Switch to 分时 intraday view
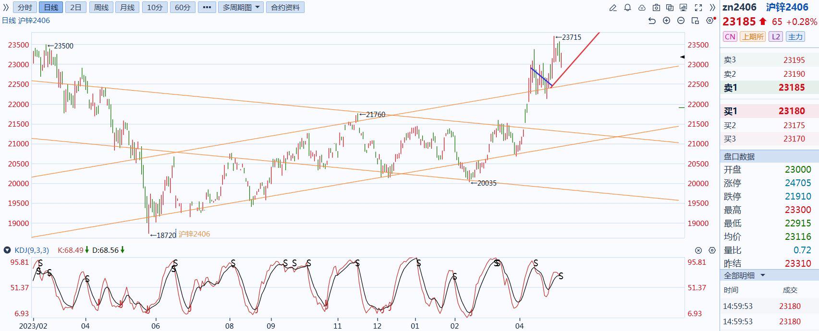819x331 pixels. [x=24, y=8]
